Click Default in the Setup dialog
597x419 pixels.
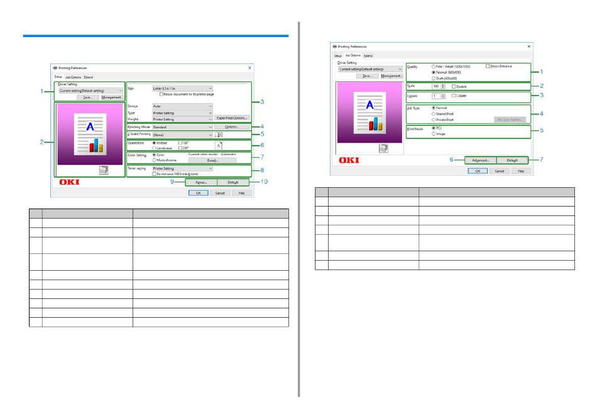point(233,182)
